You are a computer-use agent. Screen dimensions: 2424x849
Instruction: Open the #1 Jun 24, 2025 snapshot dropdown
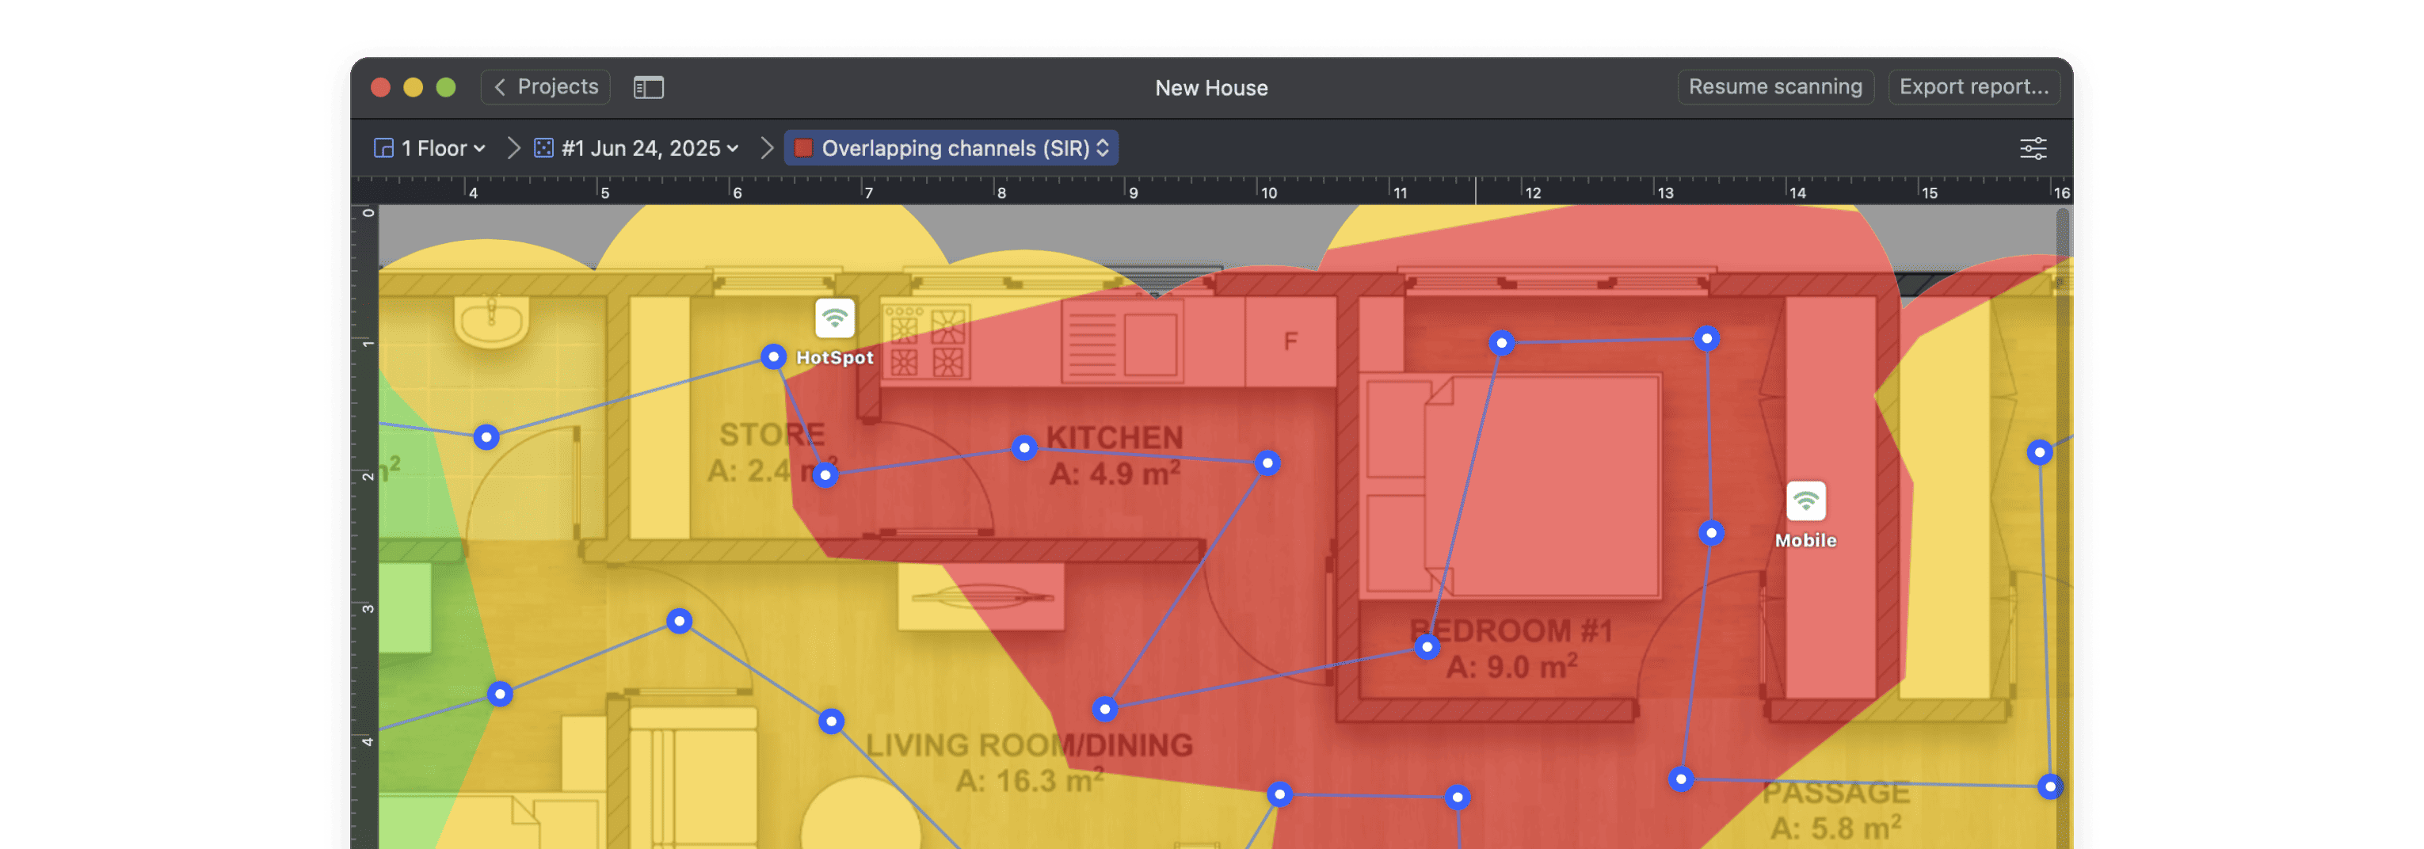pyautogui.click(x=637, y=149)
